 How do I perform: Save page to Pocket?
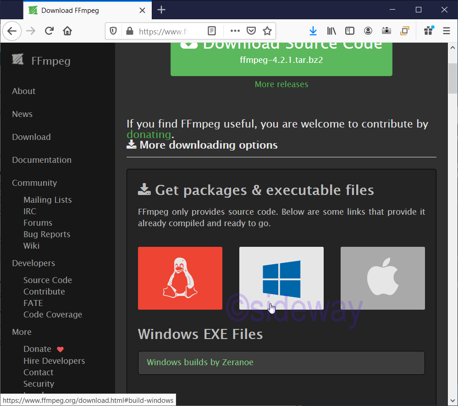click(251, 31)
